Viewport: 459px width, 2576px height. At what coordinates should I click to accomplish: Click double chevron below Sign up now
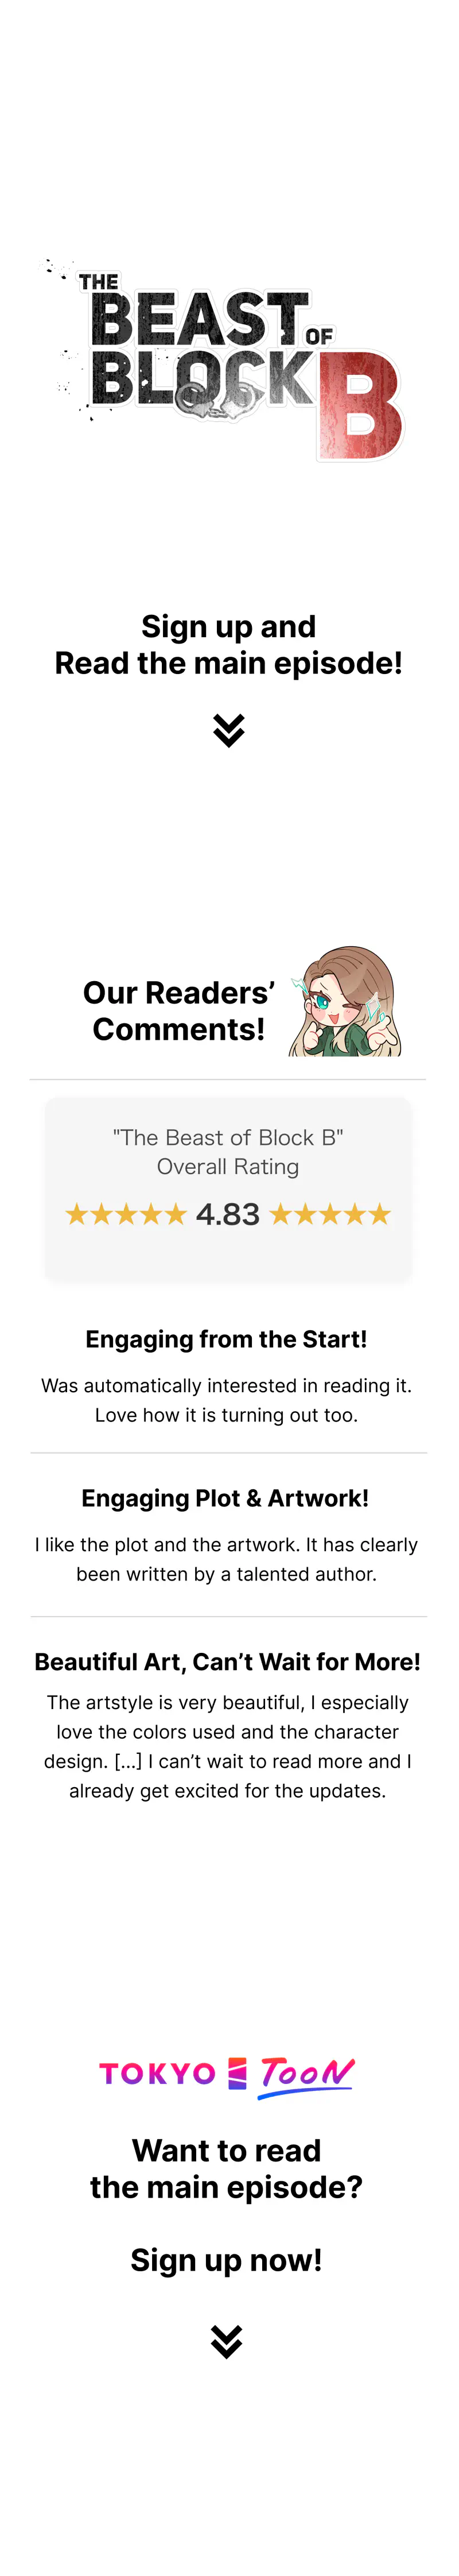(227, 2342)
